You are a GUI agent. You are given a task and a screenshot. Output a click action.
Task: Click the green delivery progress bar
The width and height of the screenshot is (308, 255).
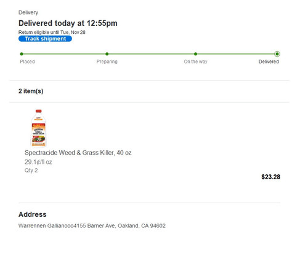tap(149, 54)
